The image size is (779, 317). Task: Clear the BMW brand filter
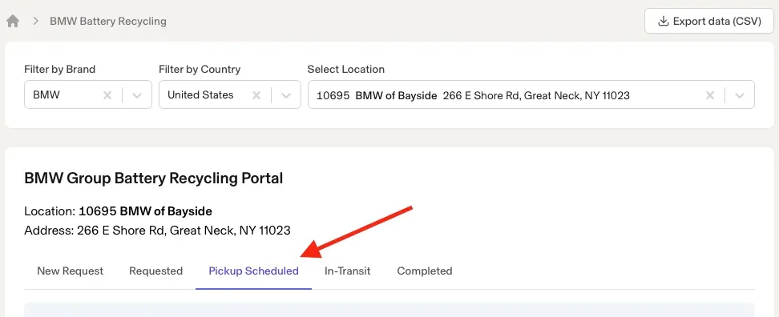point(107,95)
